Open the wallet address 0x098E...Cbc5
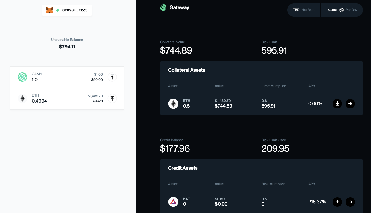371x213 pixels. point(75,10)
